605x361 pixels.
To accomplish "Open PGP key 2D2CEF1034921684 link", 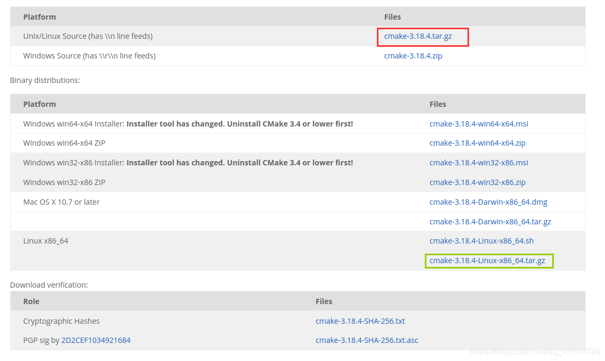I will pyautogui.click(x=96, y=340).
